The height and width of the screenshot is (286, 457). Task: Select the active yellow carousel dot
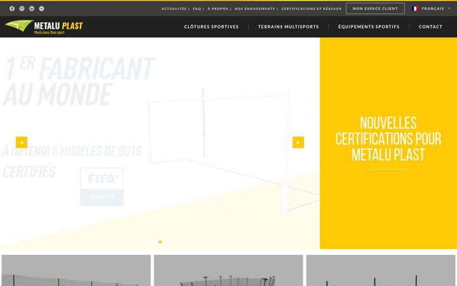point(160,242)
